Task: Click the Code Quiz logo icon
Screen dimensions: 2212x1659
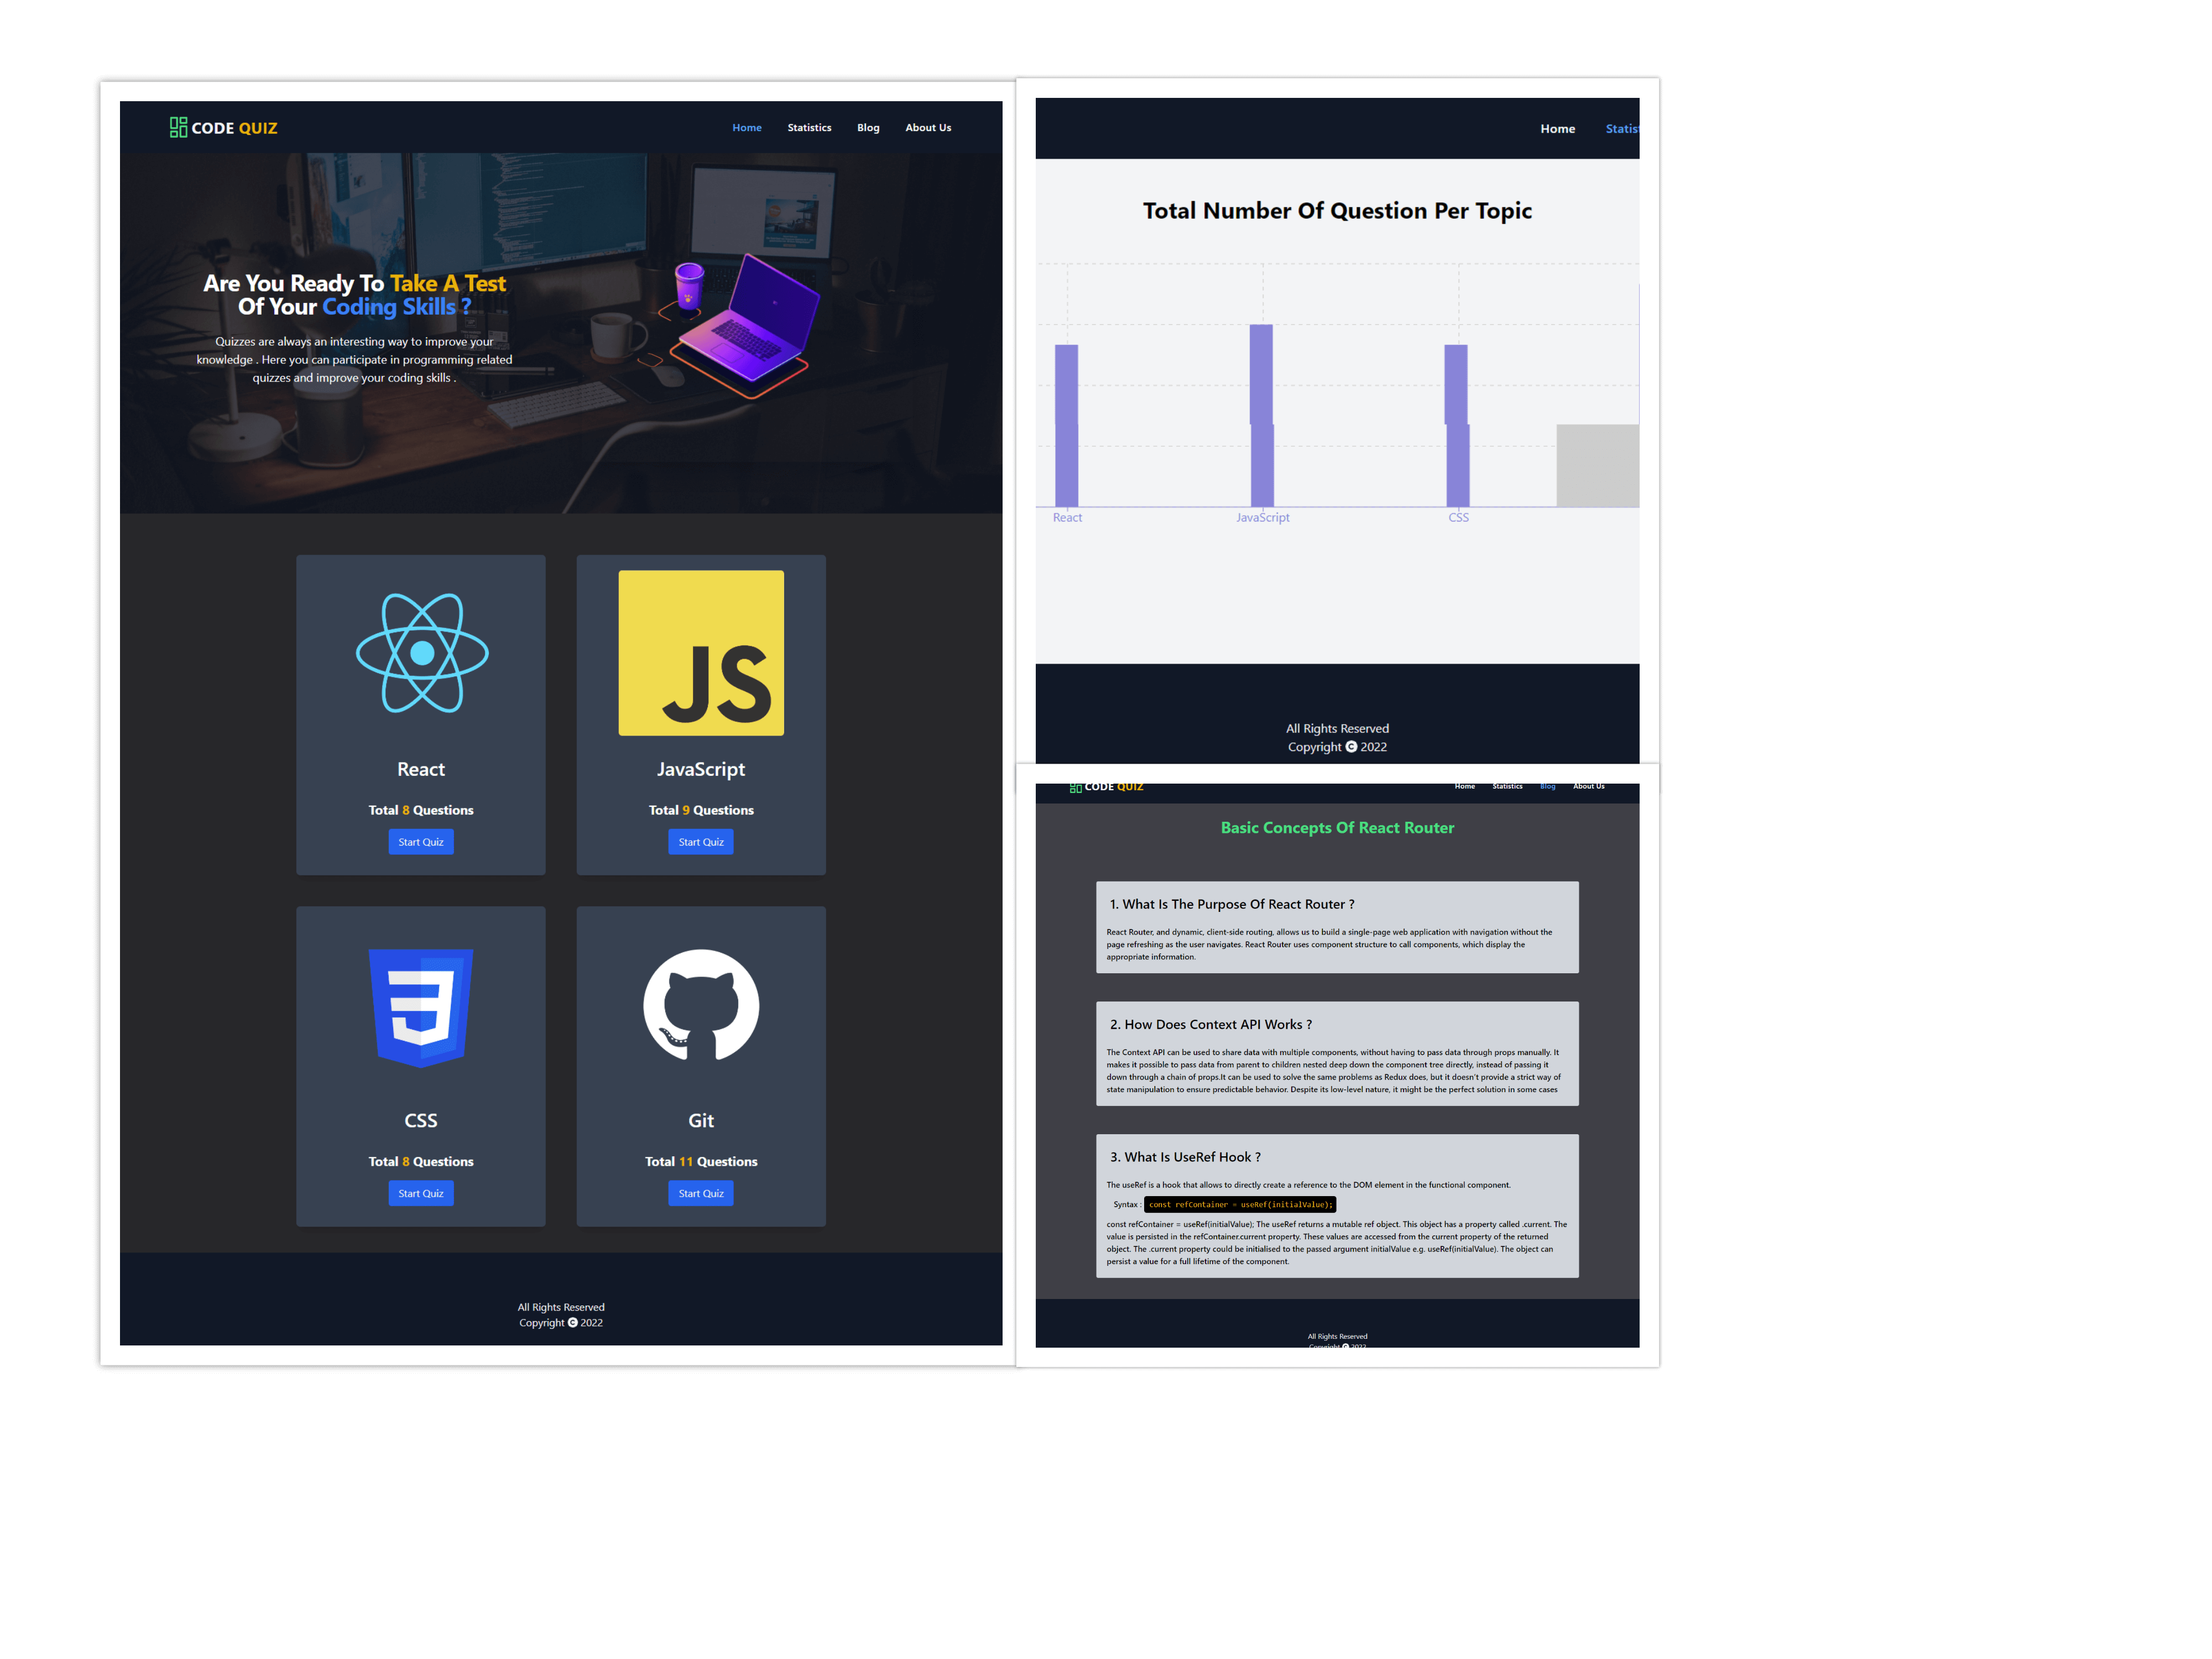Action: (x=178, y=127)
